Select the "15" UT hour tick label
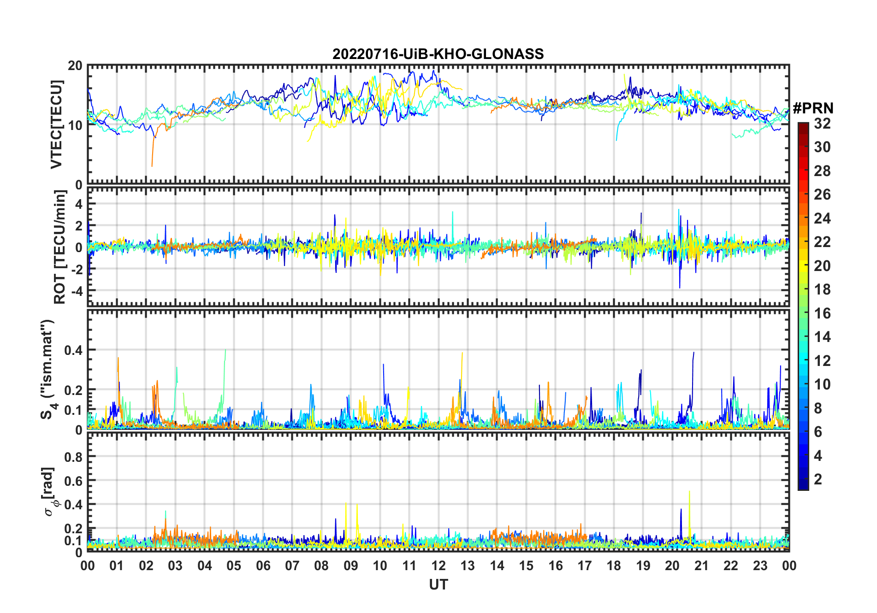 tap(526, 566)
